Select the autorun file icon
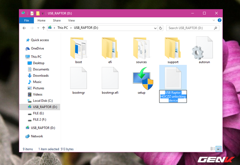 pyautogui.click(x=202, y=48)
